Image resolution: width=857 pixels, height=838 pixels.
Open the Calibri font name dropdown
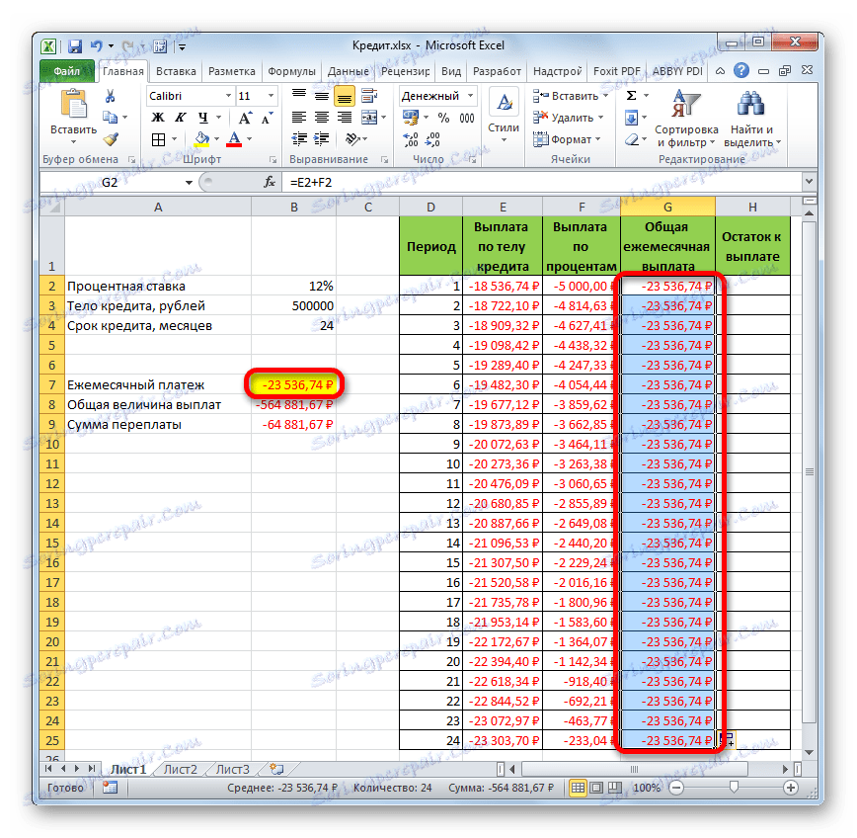[228, 96]
